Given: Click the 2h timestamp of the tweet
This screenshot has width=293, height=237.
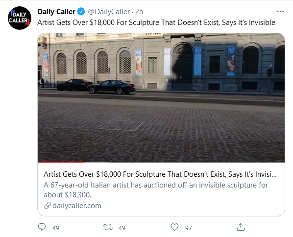Looking at the screenshot, I should click(x=139, y=12).
